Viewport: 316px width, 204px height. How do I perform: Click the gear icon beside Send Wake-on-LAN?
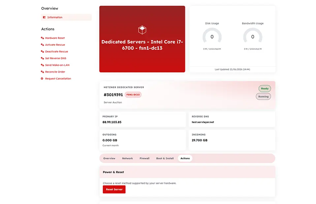click(42, 65)
